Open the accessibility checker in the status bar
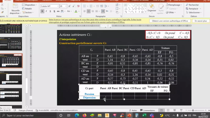 56,110
